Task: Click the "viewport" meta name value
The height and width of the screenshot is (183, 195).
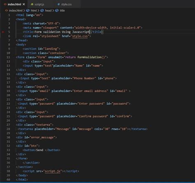Action: 50,28
